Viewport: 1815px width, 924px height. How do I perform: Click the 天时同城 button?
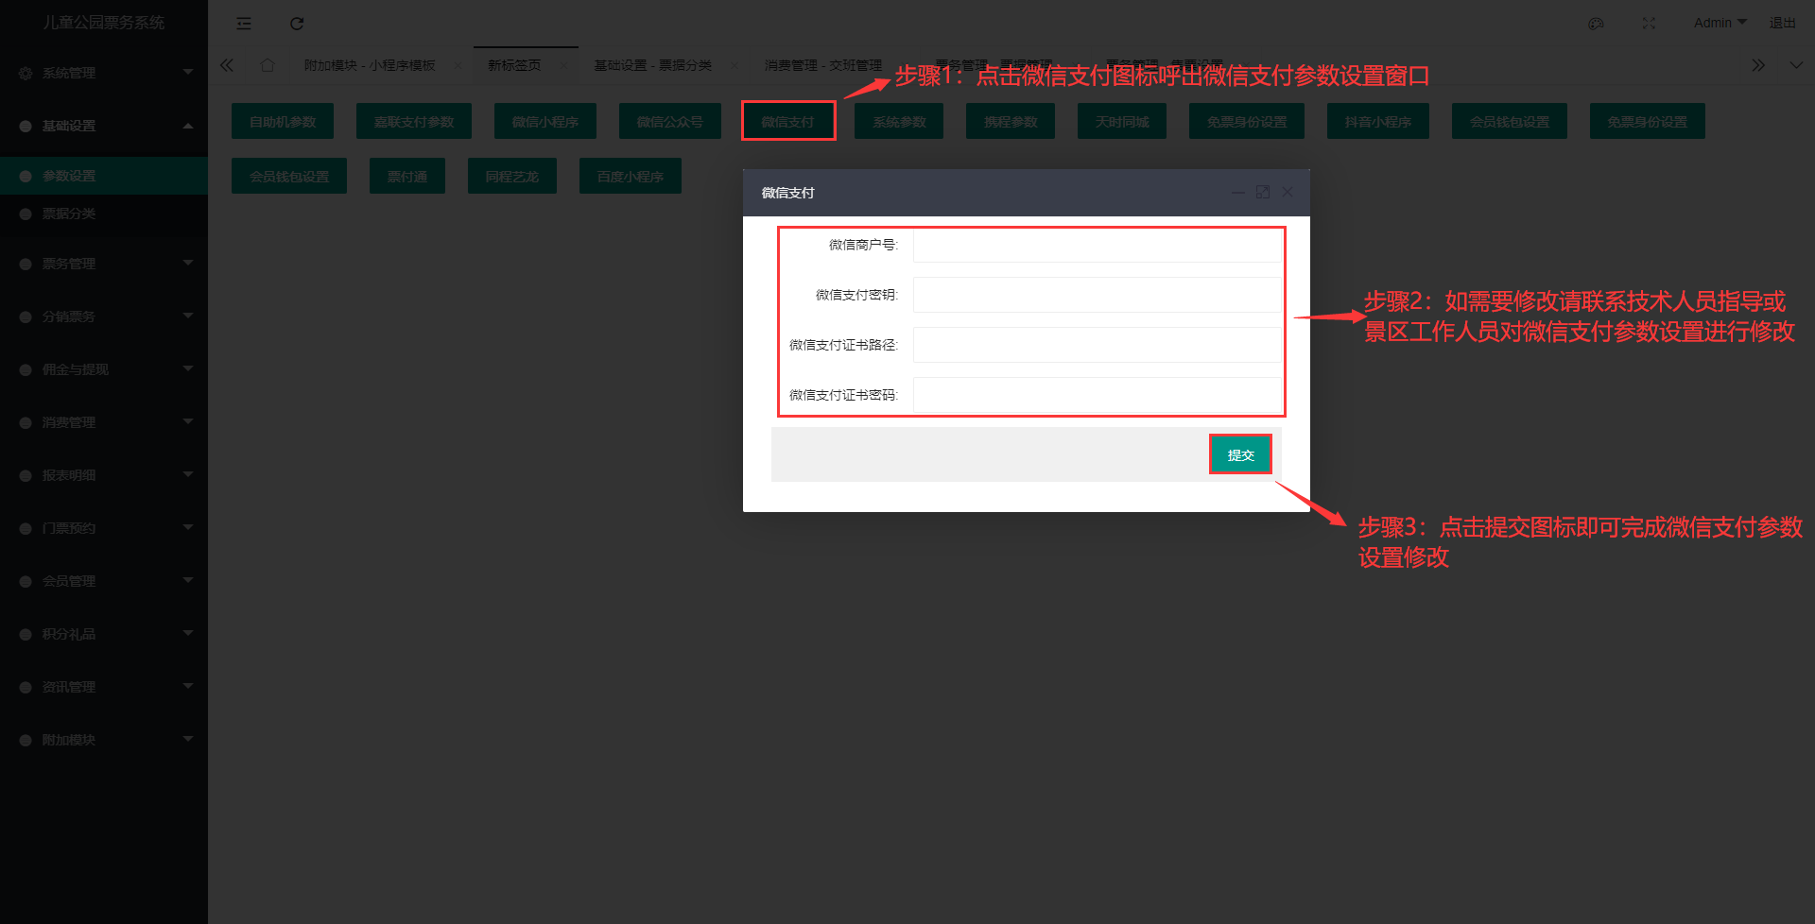click(1122, 121)
